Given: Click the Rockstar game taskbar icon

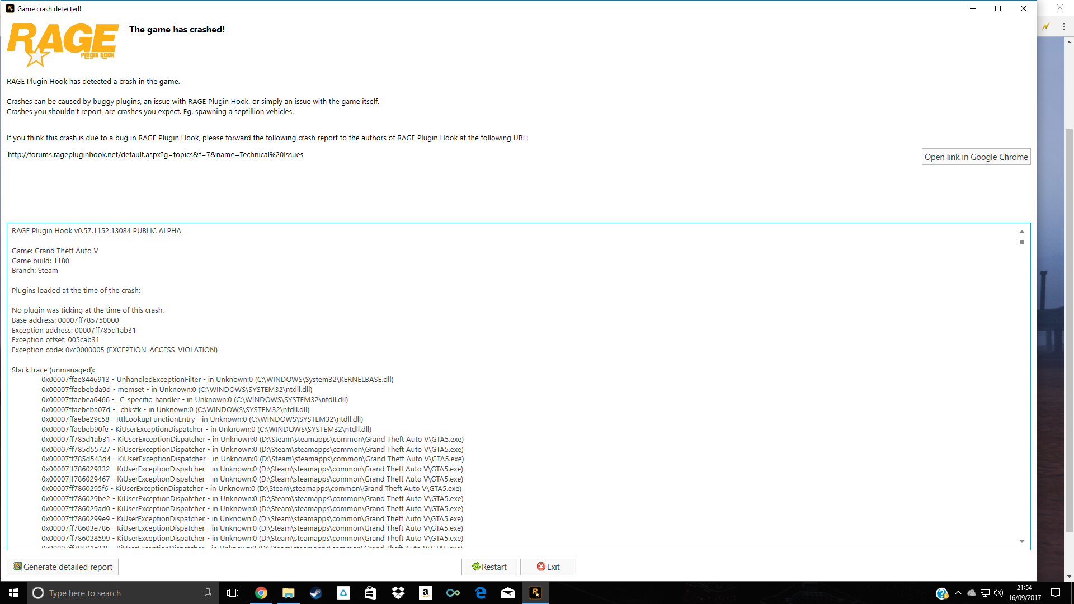Looking at the screenshot, I should pyautogui.click(x=535, y=593).
